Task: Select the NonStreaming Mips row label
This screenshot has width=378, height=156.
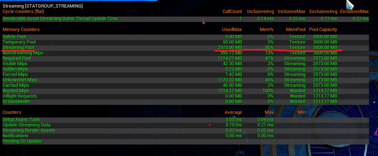Action: [x=23, y=53]
